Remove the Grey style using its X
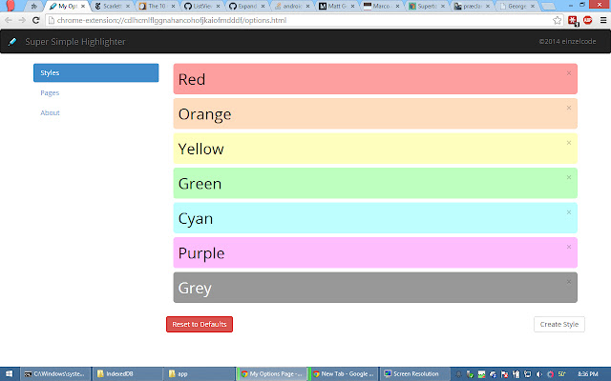The image size is (611, 381). pyautogui.click(x=568, y=282)
